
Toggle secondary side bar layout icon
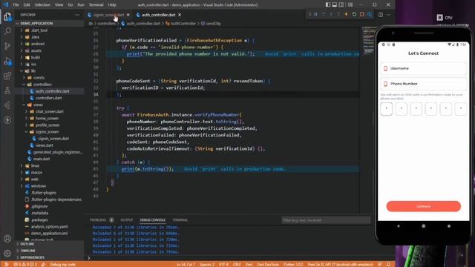coord(341,4)
